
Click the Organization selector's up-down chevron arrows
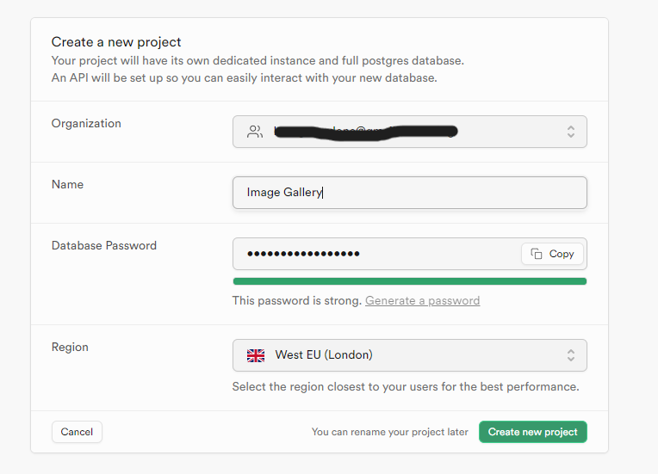570,132
